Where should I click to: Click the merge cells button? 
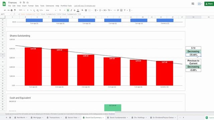click(89, 10)
